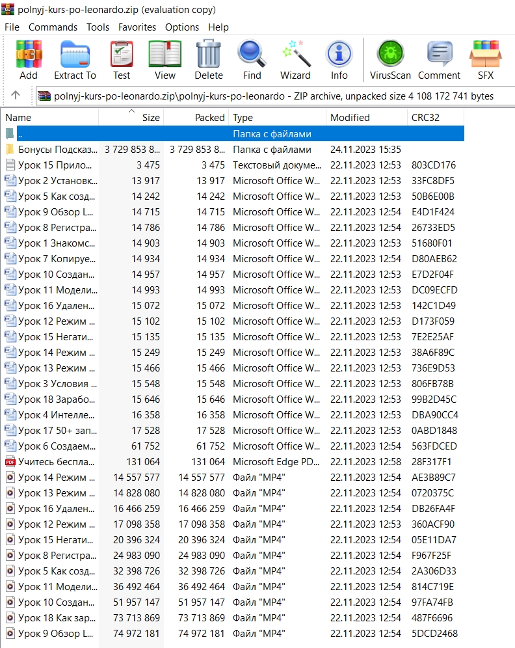Select the Extract To toolbar icon
The width and height of the screenshot is (515, 648).
pos(75,54)
